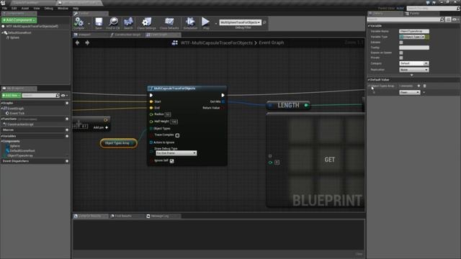The width and height of the screenshot is (461, 259).
Task: Select the MultiCapsuleTraceForObjects node title
Action: click(x=174, y=88)
